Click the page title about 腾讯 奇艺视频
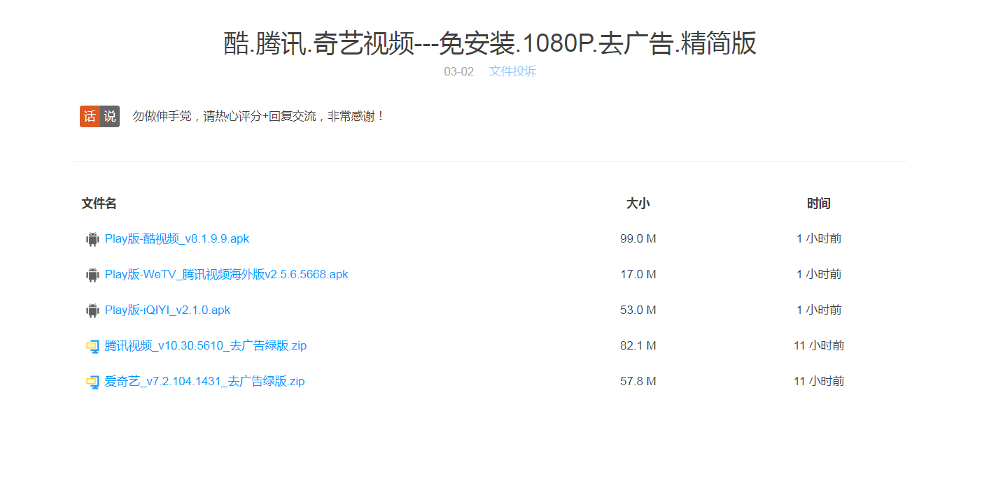The width and height of the screenshot is (982, 481). point(490,43)
